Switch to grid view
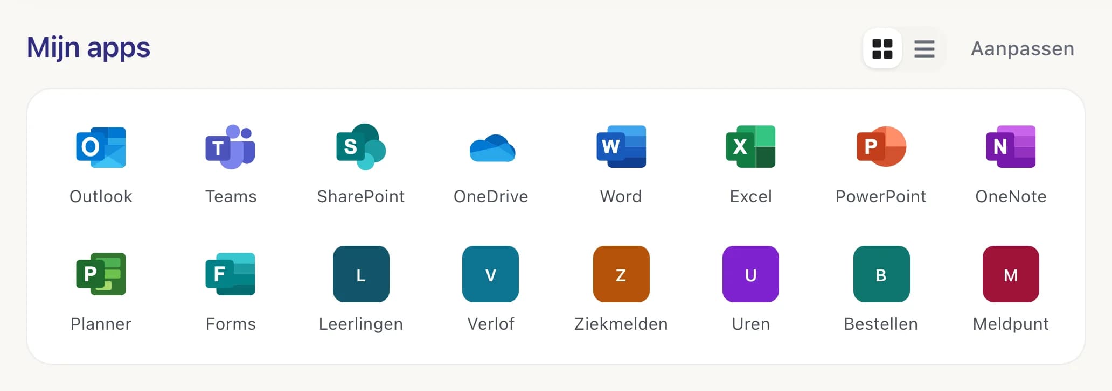 (882, 49)
